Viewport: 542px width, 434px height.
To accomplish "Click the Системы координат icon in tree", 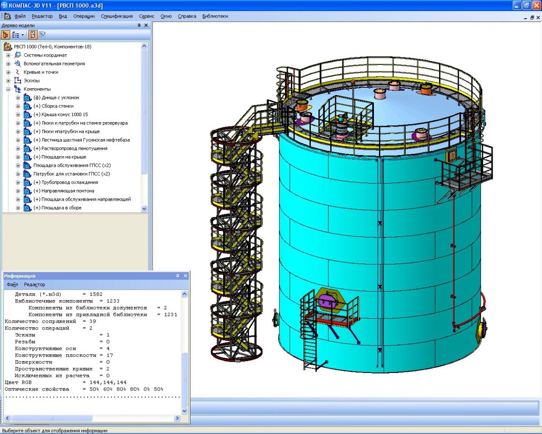I will point(18,55).
